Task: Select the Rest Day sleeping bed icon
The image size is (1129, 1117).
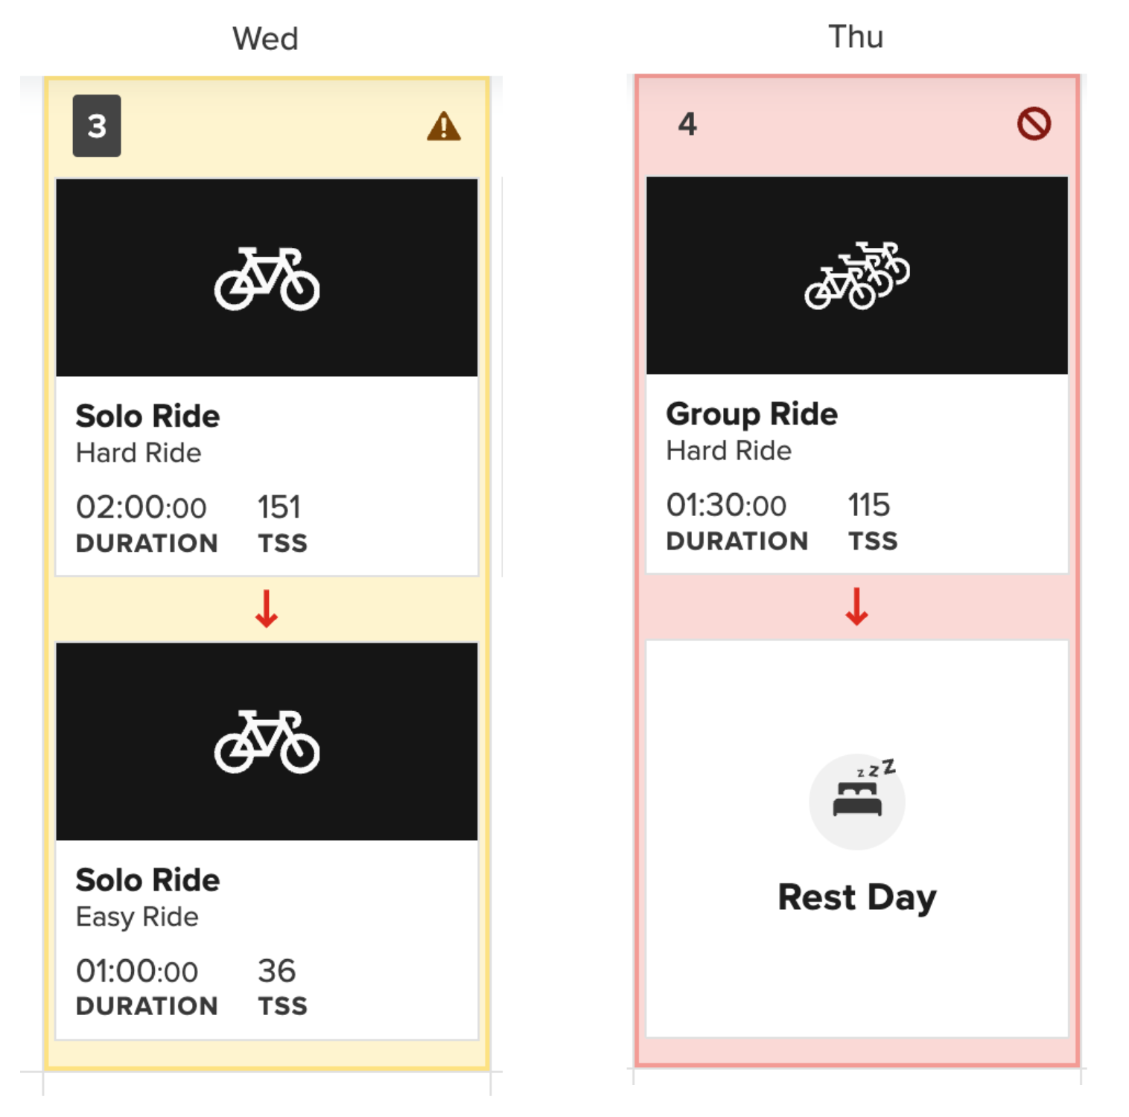Action: (856, 801)
